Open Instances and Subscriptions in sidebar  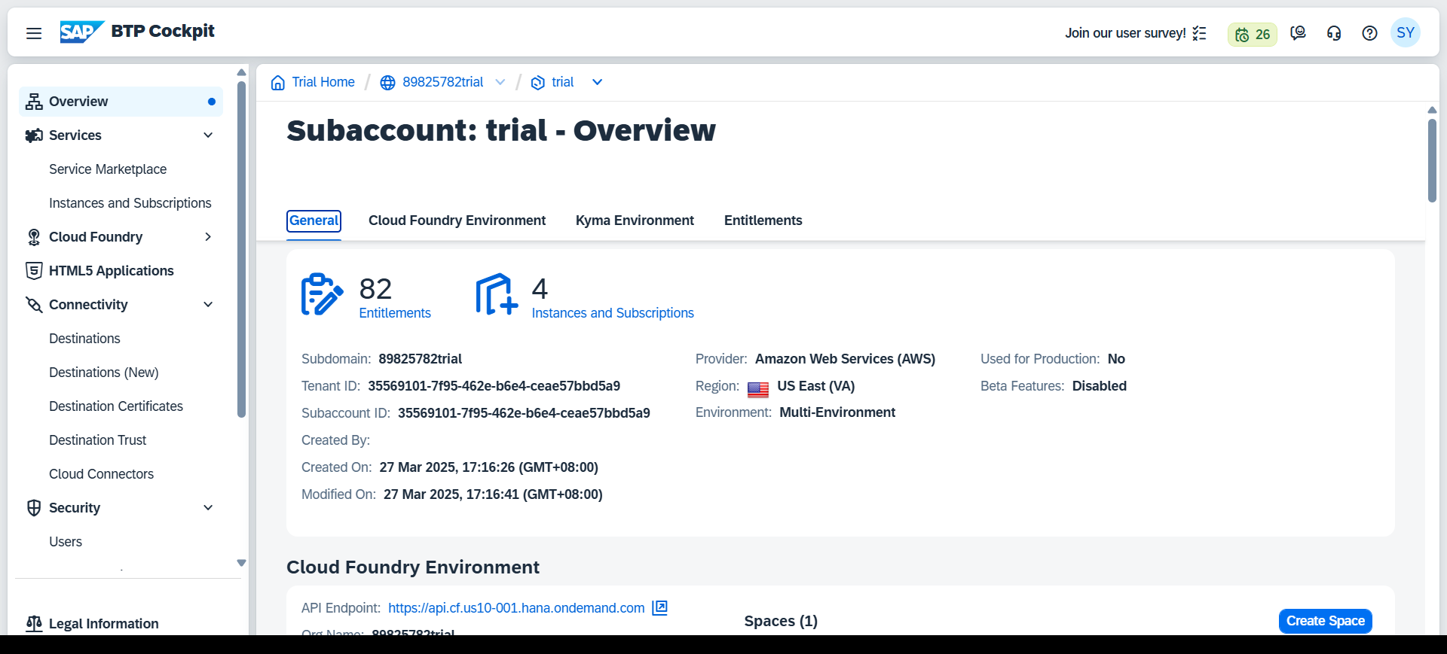pos(130,203)
